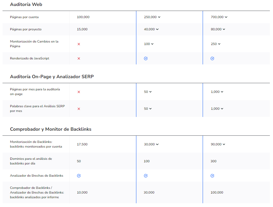Click the red X for Palabras clave Análisis SERP
Screen dimensions: 273x207
pos(79,109)
